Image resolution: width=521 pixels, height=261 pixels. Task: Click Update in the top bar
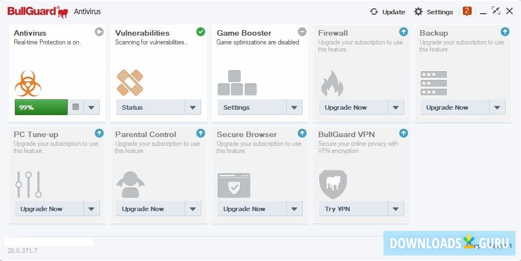click(388, 12)
